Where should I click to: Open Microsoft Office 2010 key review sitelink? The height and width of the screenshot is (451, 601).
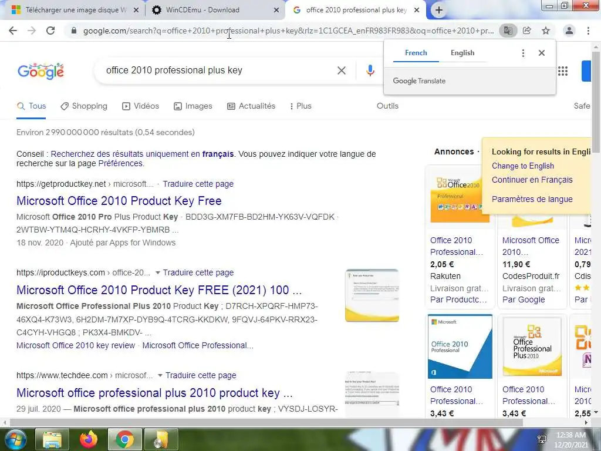pyautogui.click(x=76, y=345)
